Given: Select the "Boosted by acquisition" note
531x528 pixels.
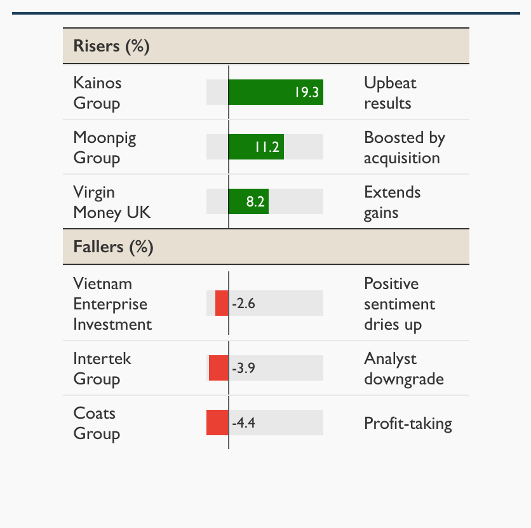Looking at the screenshot, I should [x=404, y=147].
